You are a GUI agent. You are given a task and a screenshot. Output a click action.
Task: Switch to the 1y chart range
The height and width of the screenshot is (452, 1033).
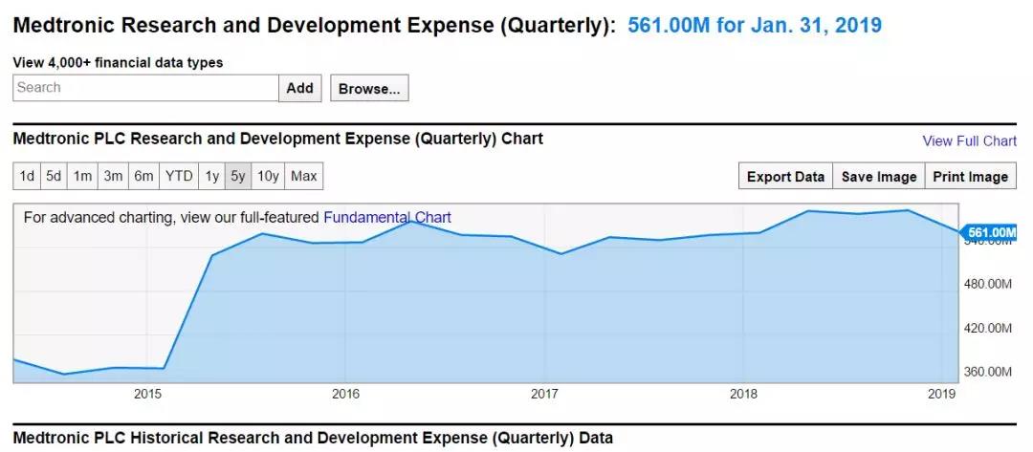(x=211, y=176)
